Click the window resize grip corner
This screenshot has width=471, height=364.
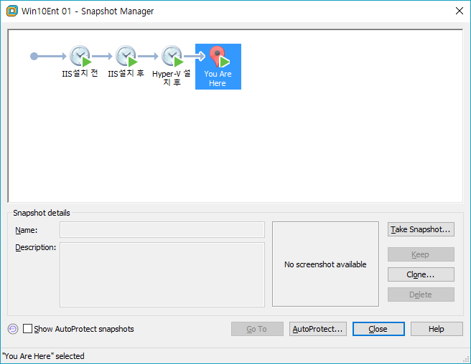pos(466,359)
